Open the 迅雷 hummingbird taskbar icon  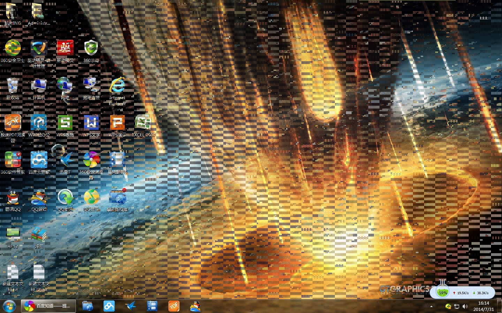(131, 306)
